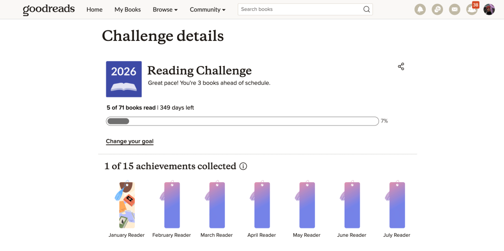Expand the Community dropdown menu

pos(207,9)
